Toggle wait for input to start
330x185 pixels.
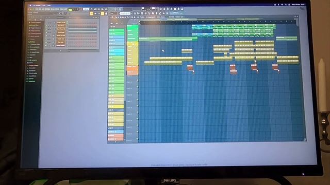click(95, 9)
